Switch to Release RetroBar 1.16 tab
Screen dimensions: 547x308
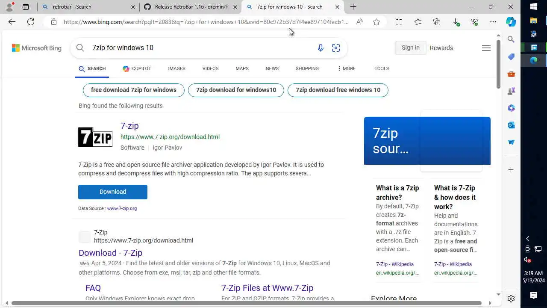pos(190,7)
